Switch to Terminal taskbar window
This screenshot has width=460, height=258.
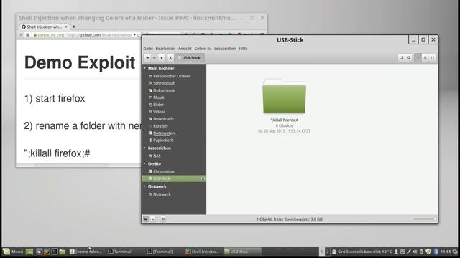[x=120, y=252]
